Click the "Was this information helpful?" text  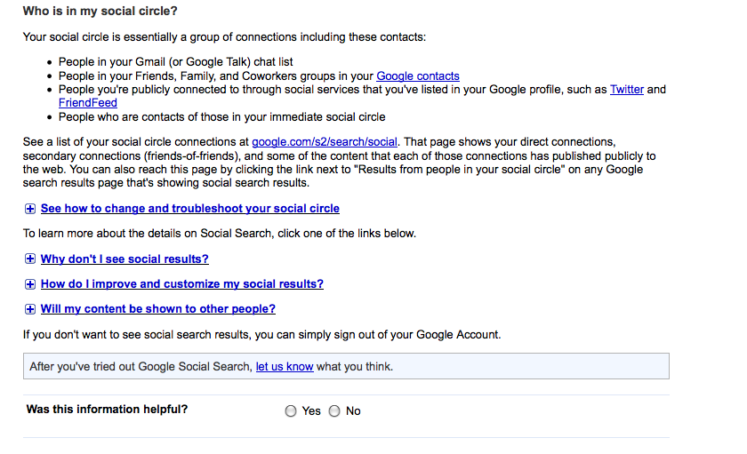coord(108,410)
